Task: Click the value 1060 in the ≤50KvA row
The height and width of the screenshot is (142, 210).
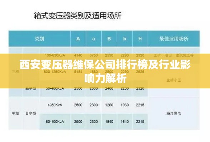Action: 125,105
